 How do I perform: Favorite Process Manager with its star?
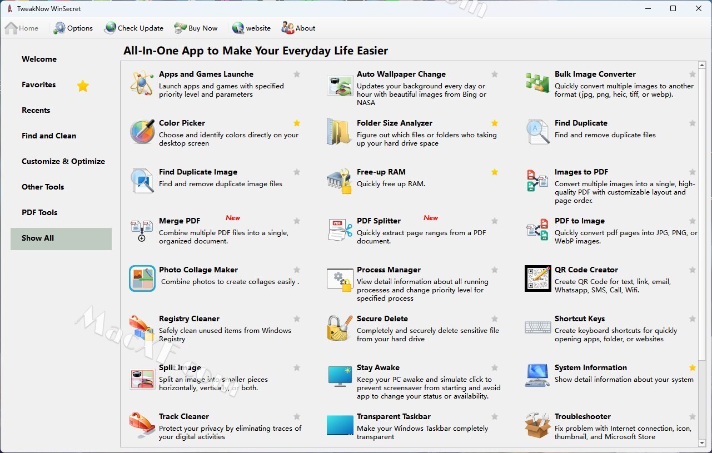[495, 270]
